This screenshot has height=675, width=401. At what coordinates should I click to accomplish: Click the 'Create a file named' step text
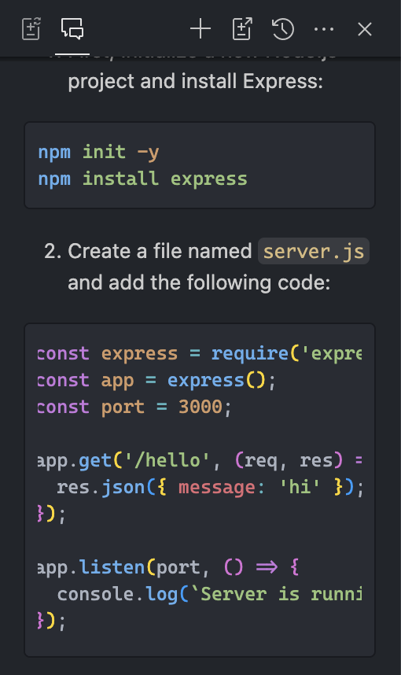click(x=160, y=251)
